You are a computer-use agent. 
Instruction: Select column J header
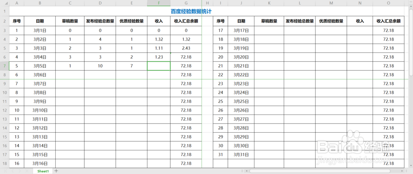pos(241,3)
